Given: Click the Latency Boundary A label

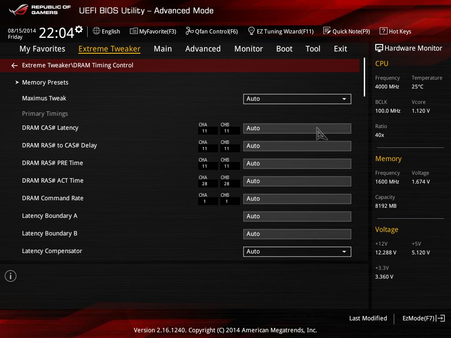Looking at the screenshot, I should [49, 216].
